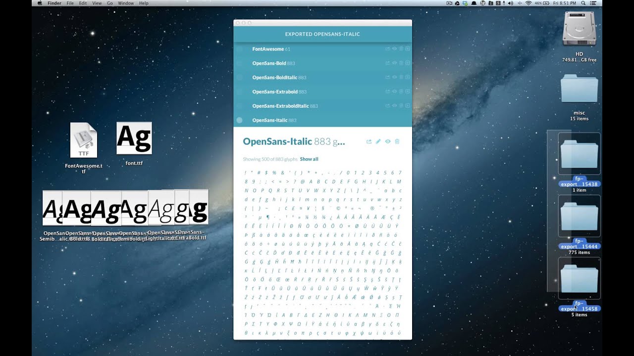Delete OpenSans-Bold using its trash icon

(401, 63)
